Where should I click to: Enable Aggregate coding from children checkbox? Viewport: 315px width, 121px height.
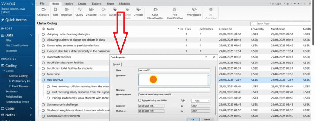140,100
